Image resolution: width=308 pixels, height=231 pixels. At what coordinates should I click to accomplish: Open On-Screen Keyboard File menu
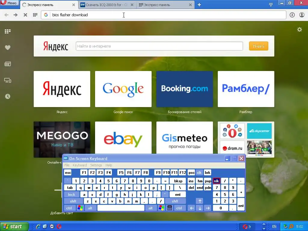click(x=67, y=165)
